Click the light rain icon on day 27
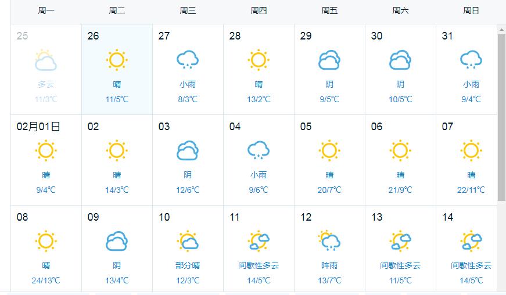This screenshot has width=506, height=295. coord(188,60)
